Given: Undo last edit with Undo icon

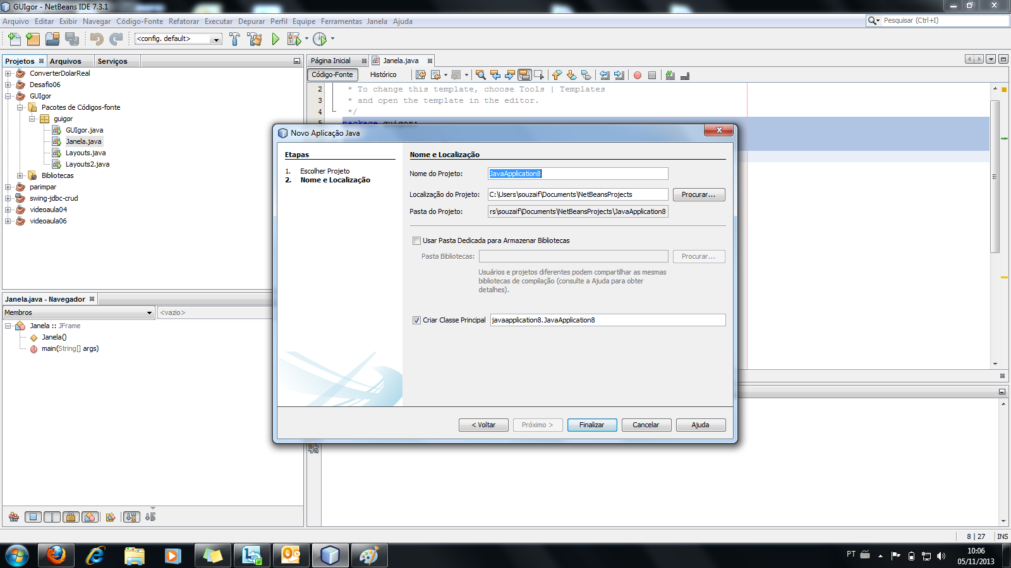Looking at the screenshot, I should point(95,38).
